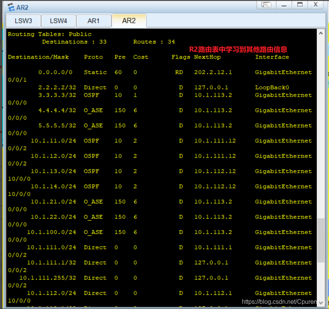Viewport: 329px width, 309px height.
Task: Click the 0.0.0.0/0 destination entry
Action: click(56, 72)
